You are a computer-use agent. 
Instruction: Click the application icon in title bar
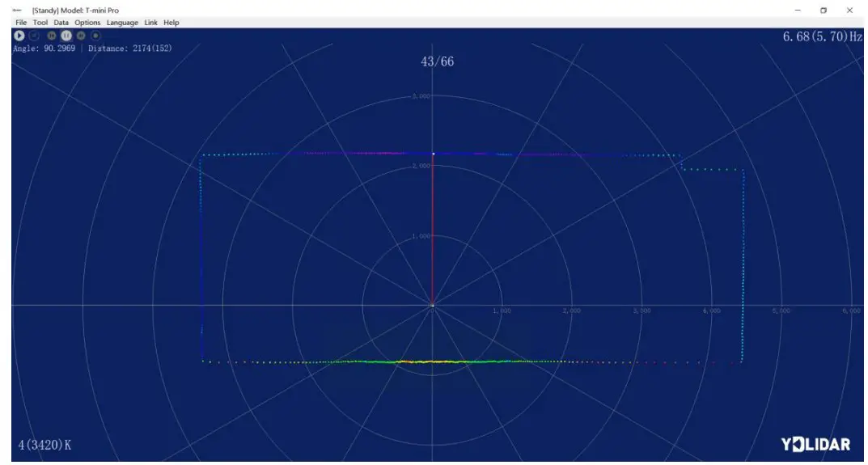click(x=17, y=10)
